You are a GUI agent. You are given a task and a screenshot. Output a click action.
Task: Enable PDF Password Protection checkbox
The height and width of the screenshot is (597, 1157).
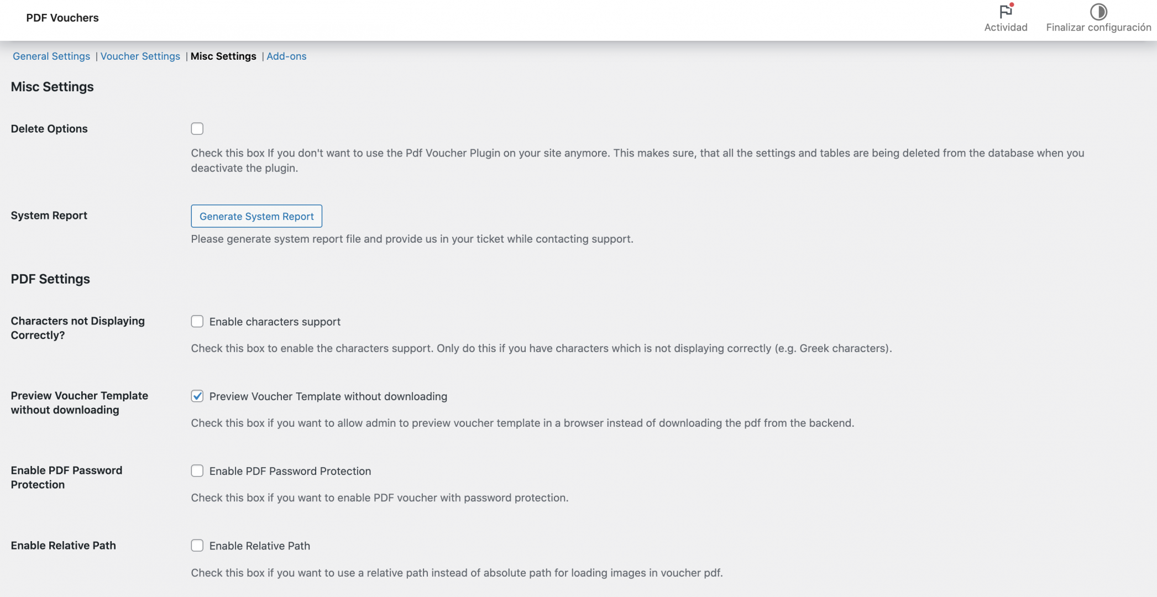pos(197,471)
